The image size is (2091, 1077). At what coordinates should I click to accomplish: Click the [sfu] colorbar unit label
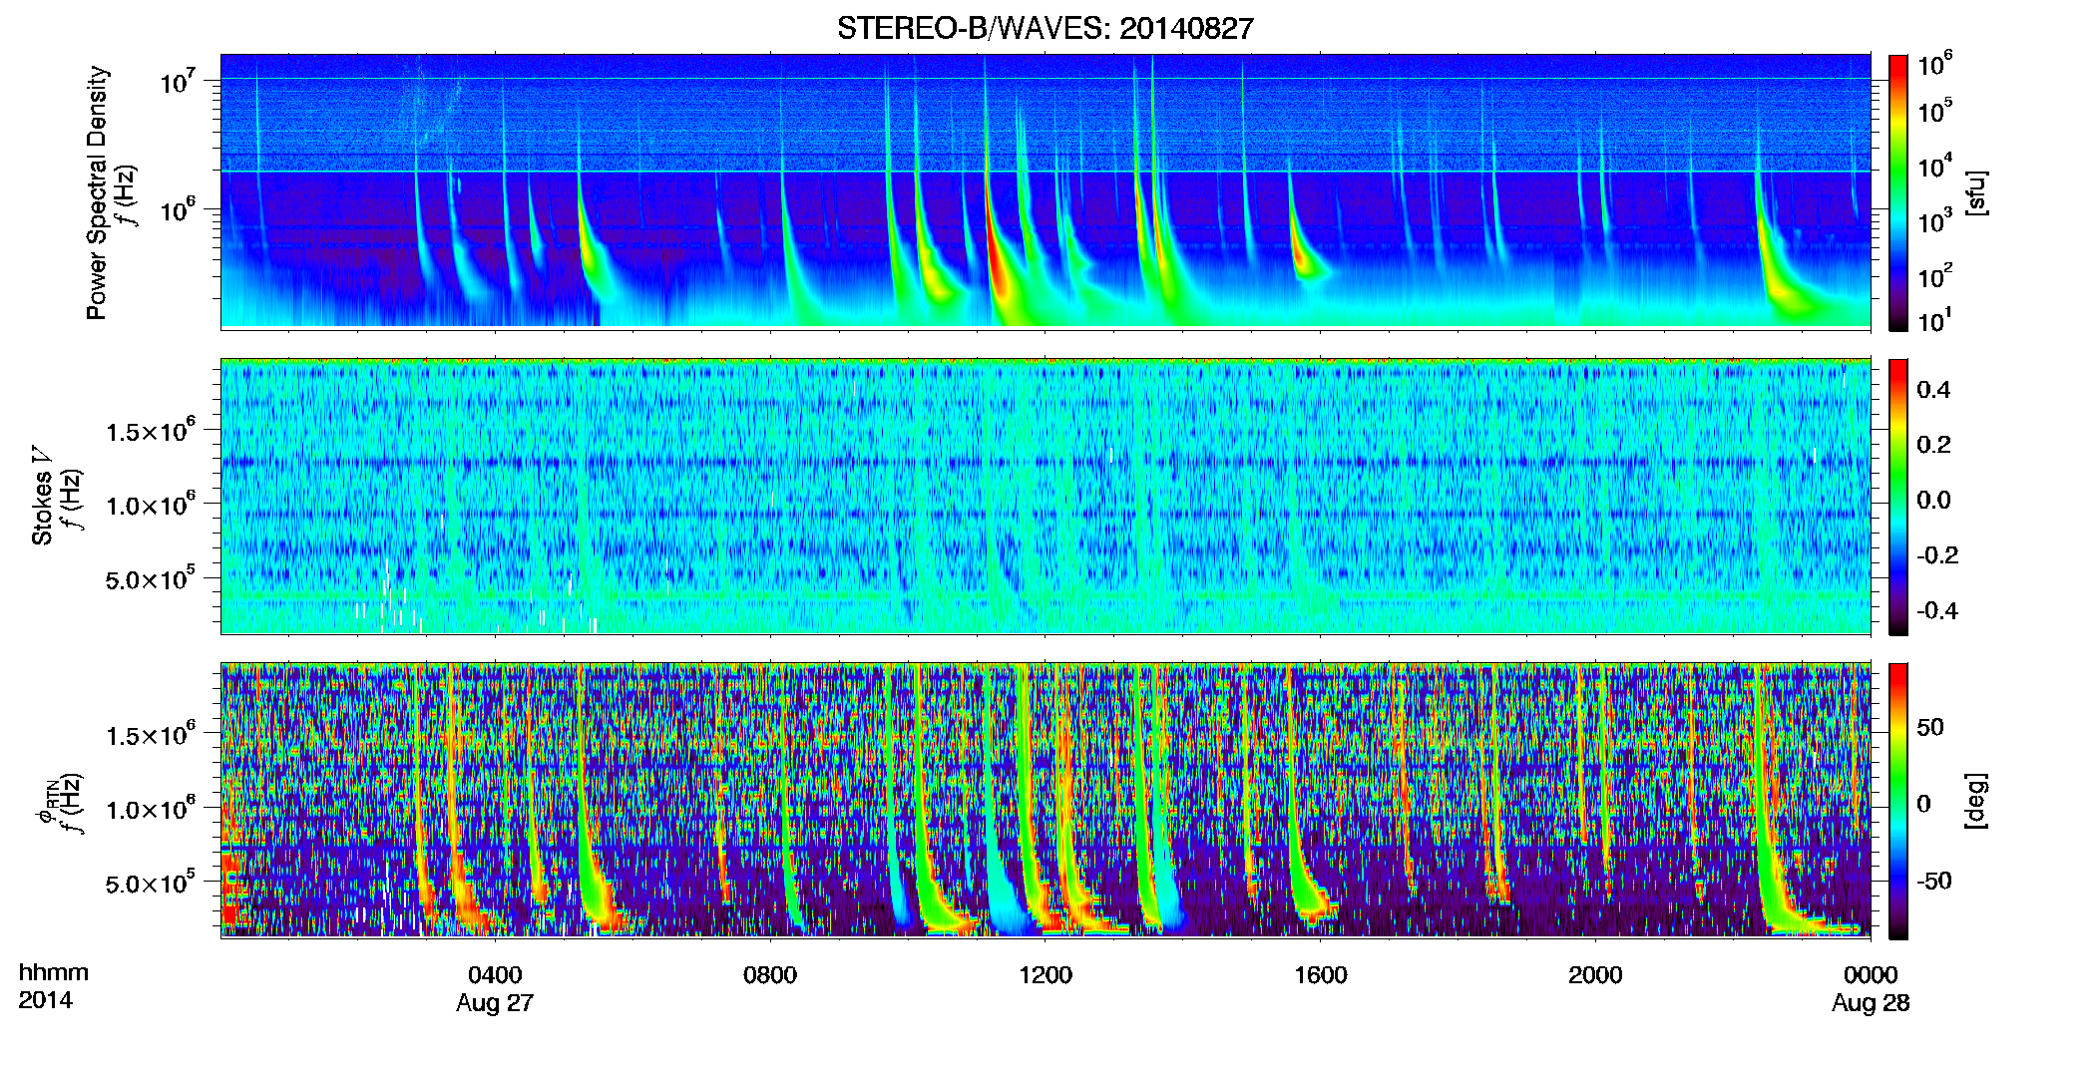click(1976, 192)
